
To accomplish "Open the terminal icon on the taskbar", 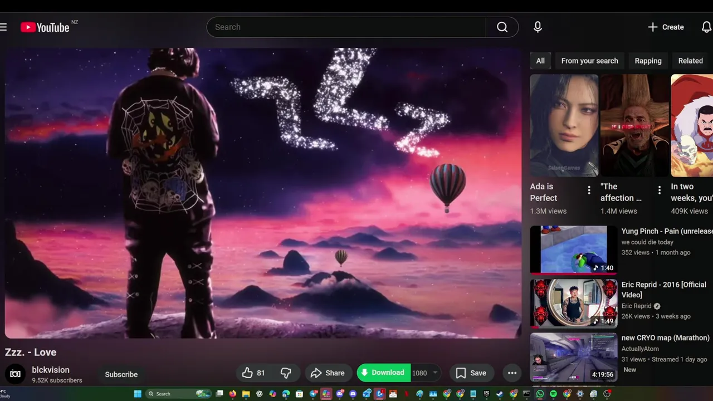I will [x=526, y=394].
